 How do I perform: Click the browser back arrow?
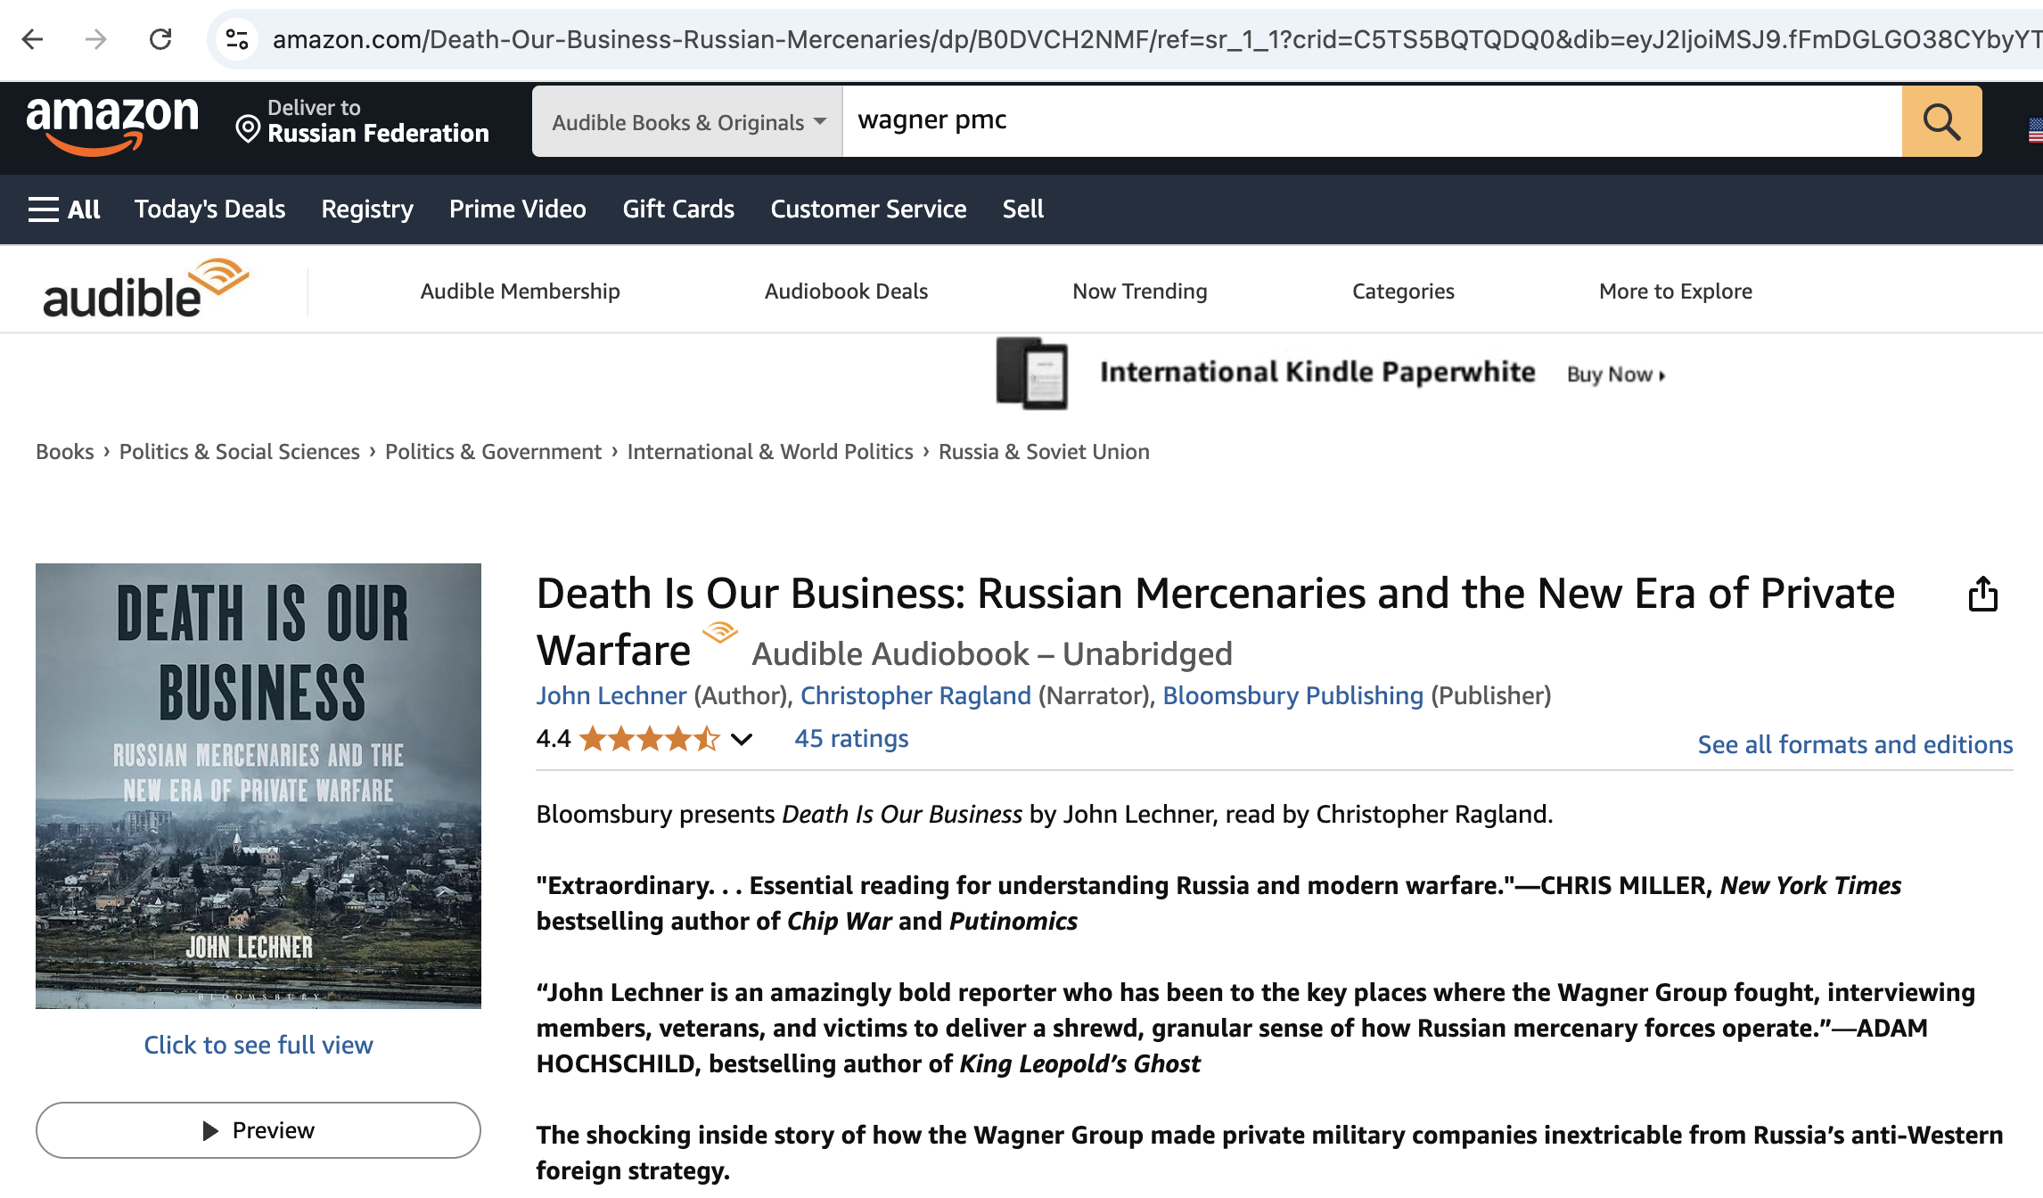[x=33, y=39]
